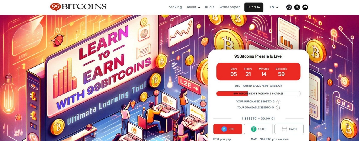Select CARD as payment method
The height and width of the screenshot is (141, 359).
pos(289,129)
